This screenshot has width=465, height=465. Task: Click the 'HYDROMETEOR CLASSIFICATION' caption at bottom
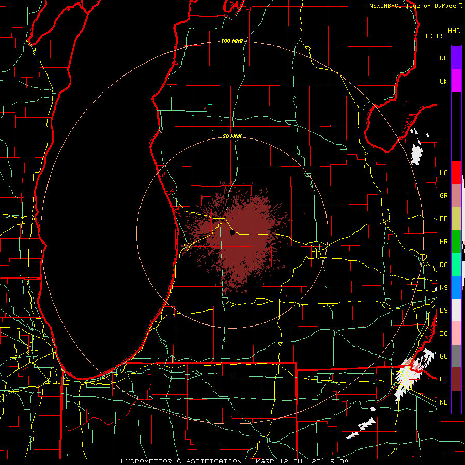pyautogui.click(x=181, y=461)
